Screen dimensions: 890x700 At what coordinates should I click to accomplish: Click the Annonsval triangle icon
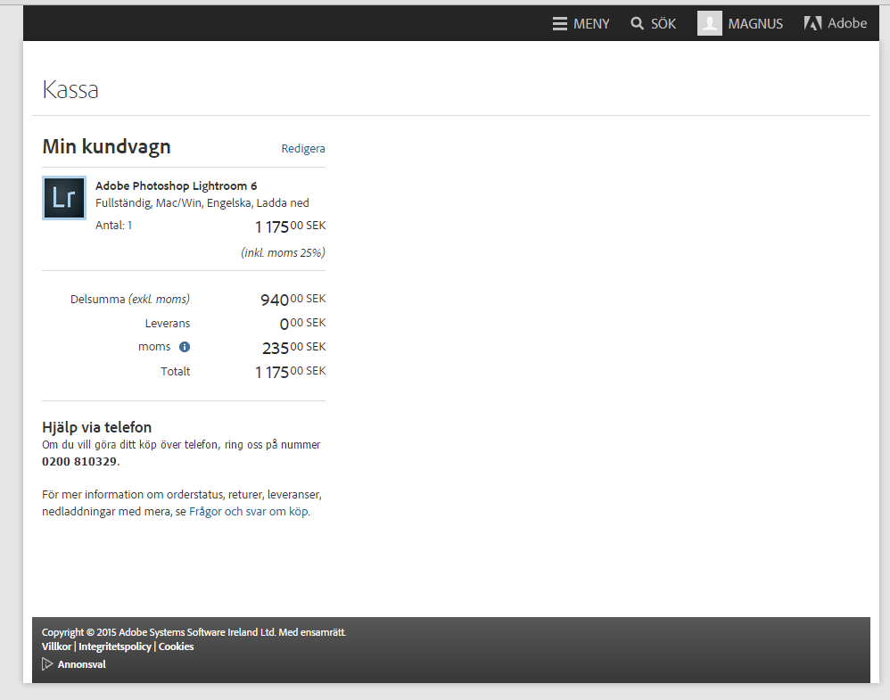(x=47, y=663)
